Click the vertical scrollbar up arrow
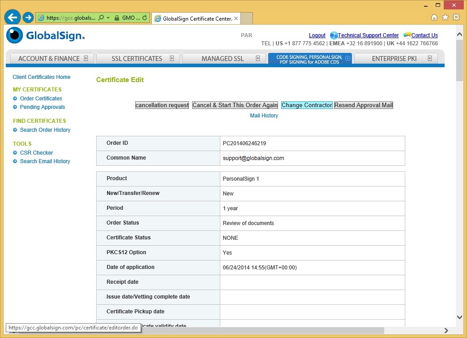Image resolution: width=467 pixels, height=338 pixels. coord(459,34)
